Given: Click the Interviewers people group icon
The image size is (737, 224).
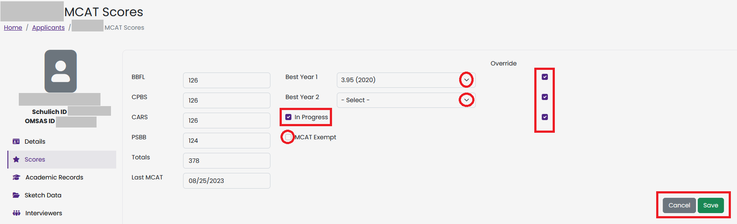Looking at the screenshot, I should [17, 213].
